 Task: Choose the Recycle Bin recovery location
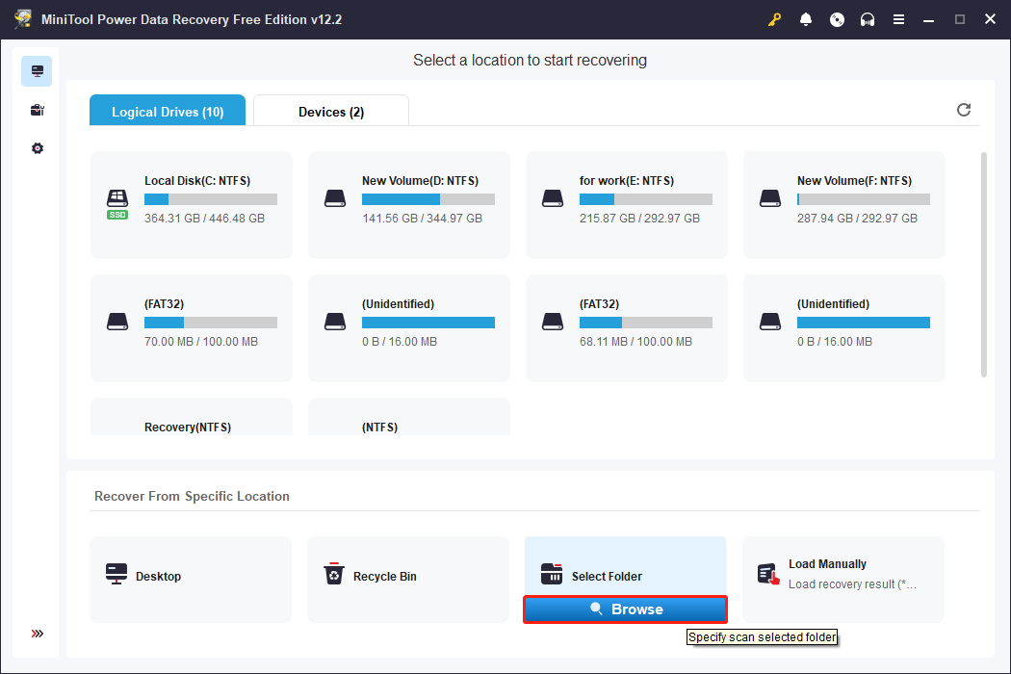click(x=408, y=580)
